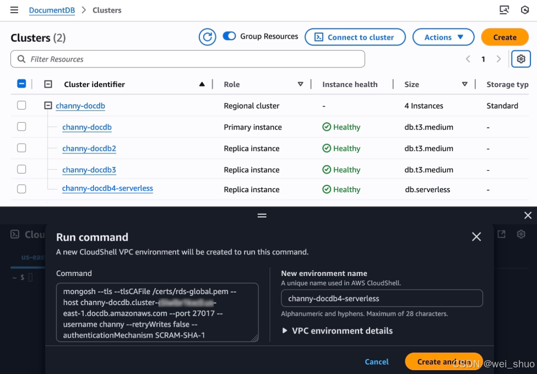Check the channy-docdb primary instance row

pos(21,127)
